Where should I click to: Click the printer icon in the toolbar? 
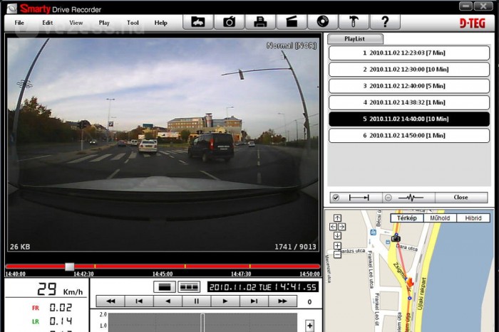pyautogui.click(x=260, y=22)
